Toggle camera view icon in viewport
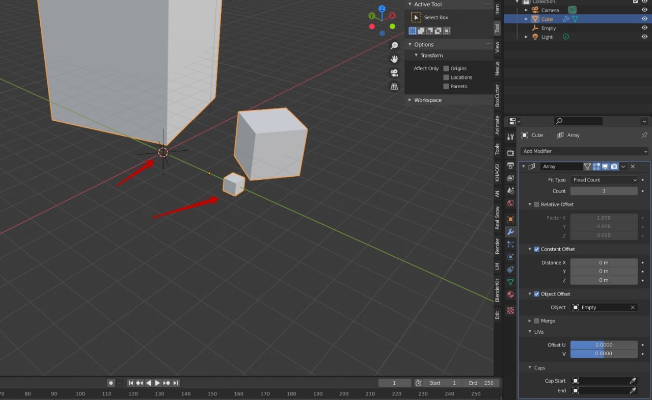This screenshot has width=652, height=400. tap(394, 73)
